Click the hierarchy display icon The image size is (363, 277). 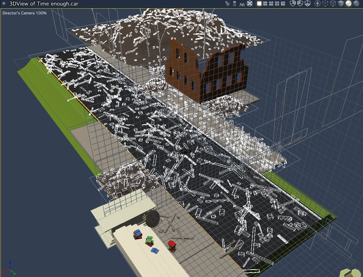coord(235,4)
